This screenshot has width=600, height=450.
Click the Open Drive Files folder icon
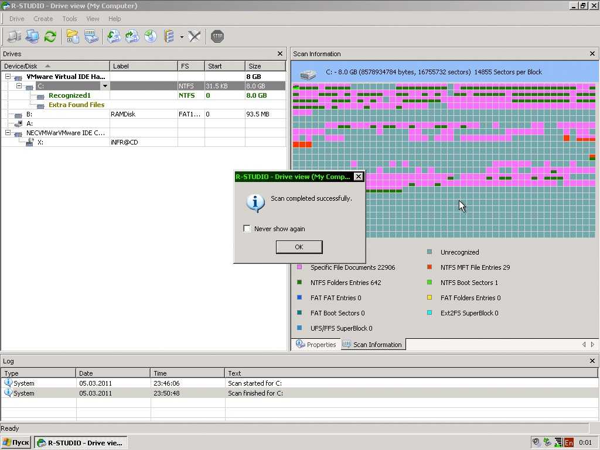[73, 36]
